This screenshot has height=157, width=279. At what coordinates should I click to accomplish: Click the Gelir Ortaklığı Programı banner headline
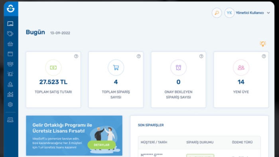click(x=62, y=128)
